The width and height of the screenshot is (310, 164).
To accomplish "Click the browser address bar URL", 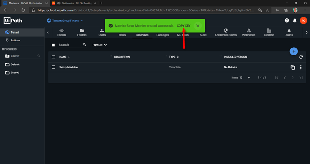I will [146, 10].
